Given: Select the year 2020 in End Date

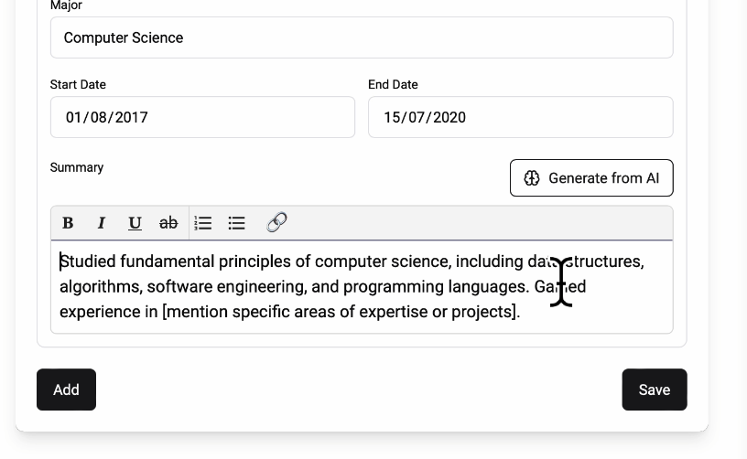Looking at the screenshot, I should (x=449, y=117).
